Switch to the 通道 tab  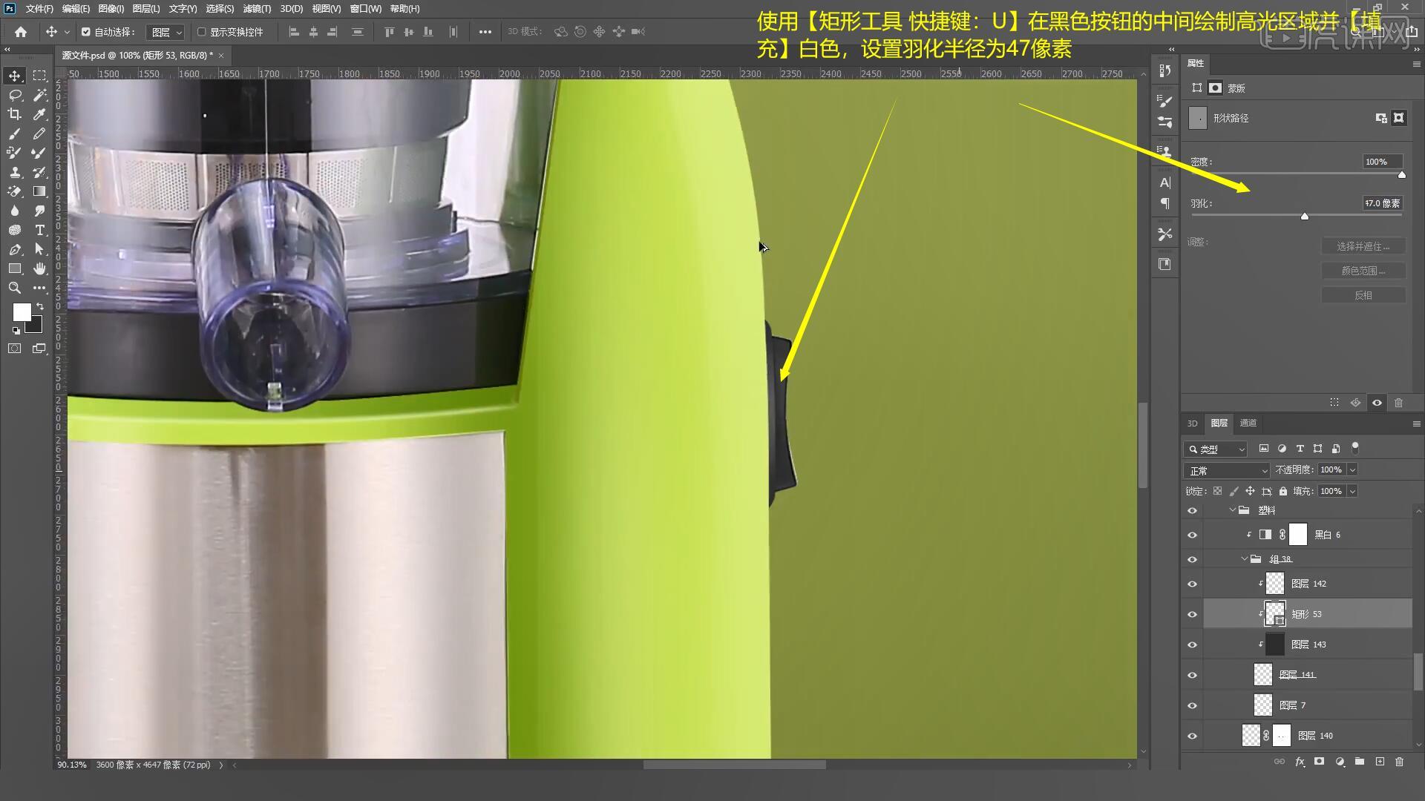click(x=1248, y=423)
